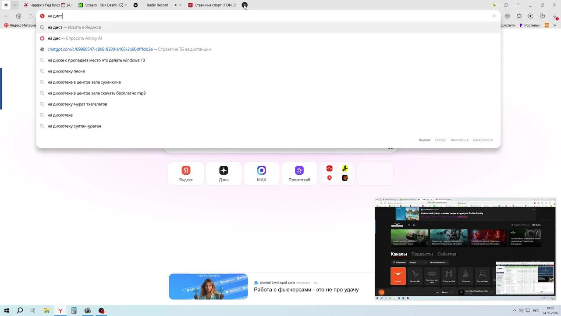Viewport: 561px width, 316px height.
Task: Switch to the Radio Record tab
Action: (x=157, y=5)
